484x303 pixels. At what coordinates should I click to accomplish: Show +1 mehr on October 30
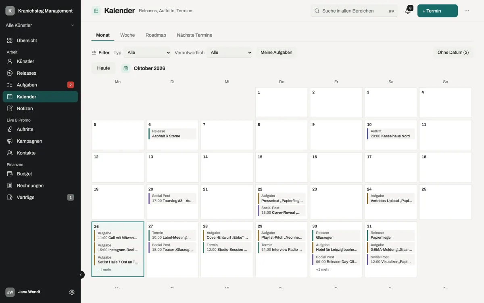coord(323,269)
